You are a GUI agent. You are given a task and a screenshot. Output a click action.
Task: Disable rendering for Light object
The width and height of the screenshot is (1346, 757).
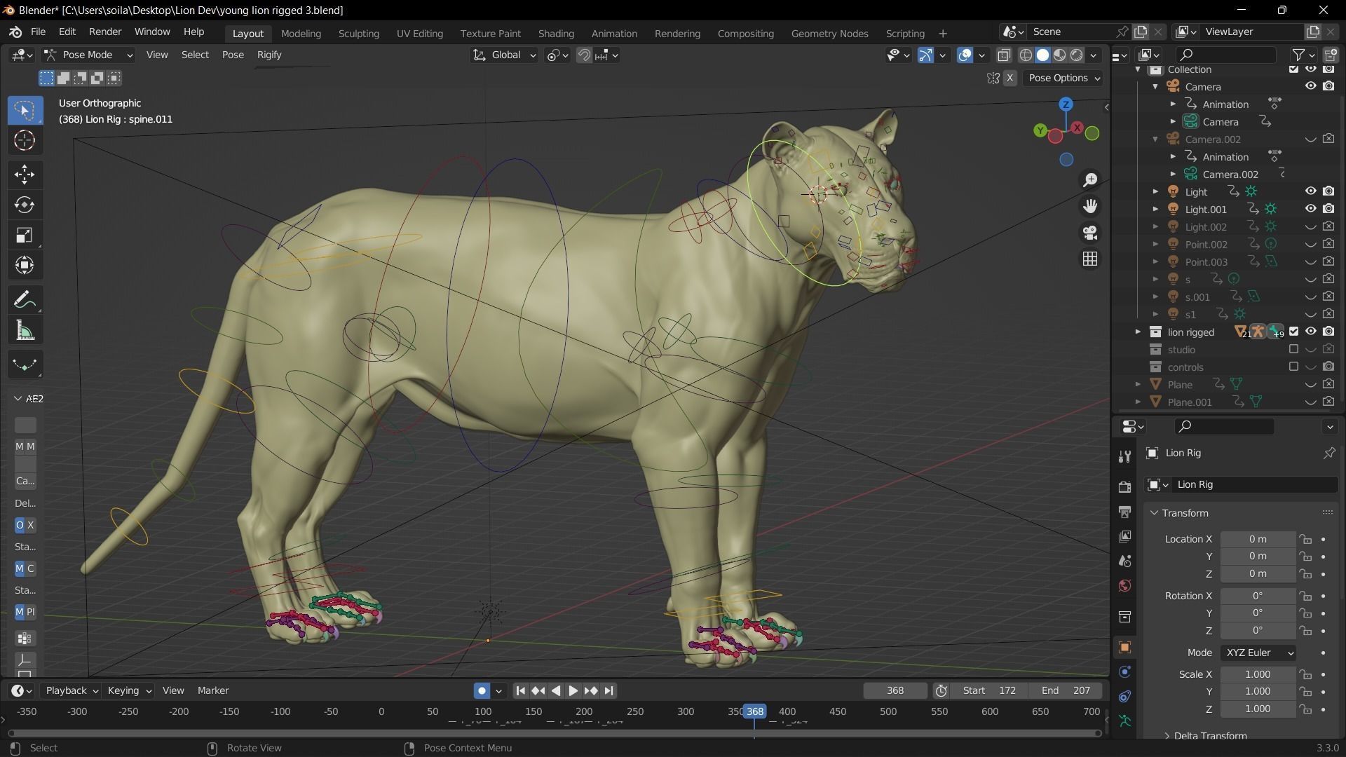click(1328, 191)
